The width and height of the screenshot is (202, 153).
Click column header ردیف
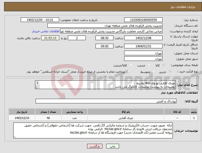click(194, 112)
